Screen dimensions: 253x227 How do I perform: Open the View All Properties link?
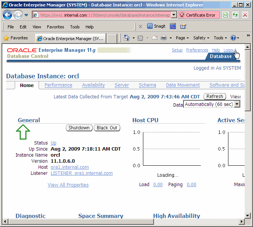tap(68, 185)
